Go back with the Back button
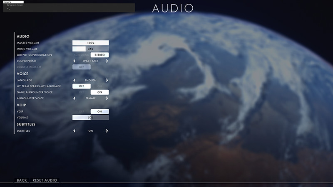Screen dimensions: 333x187 (x=22, y=180)
